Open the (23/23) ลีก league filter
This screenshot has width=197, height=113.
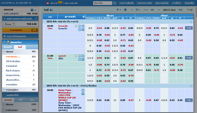click(169, 10)
